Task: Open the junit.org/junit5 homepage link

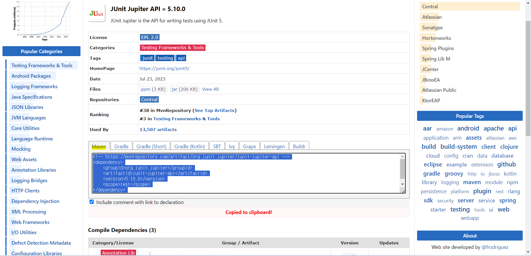Action: (x=165, y=68)
